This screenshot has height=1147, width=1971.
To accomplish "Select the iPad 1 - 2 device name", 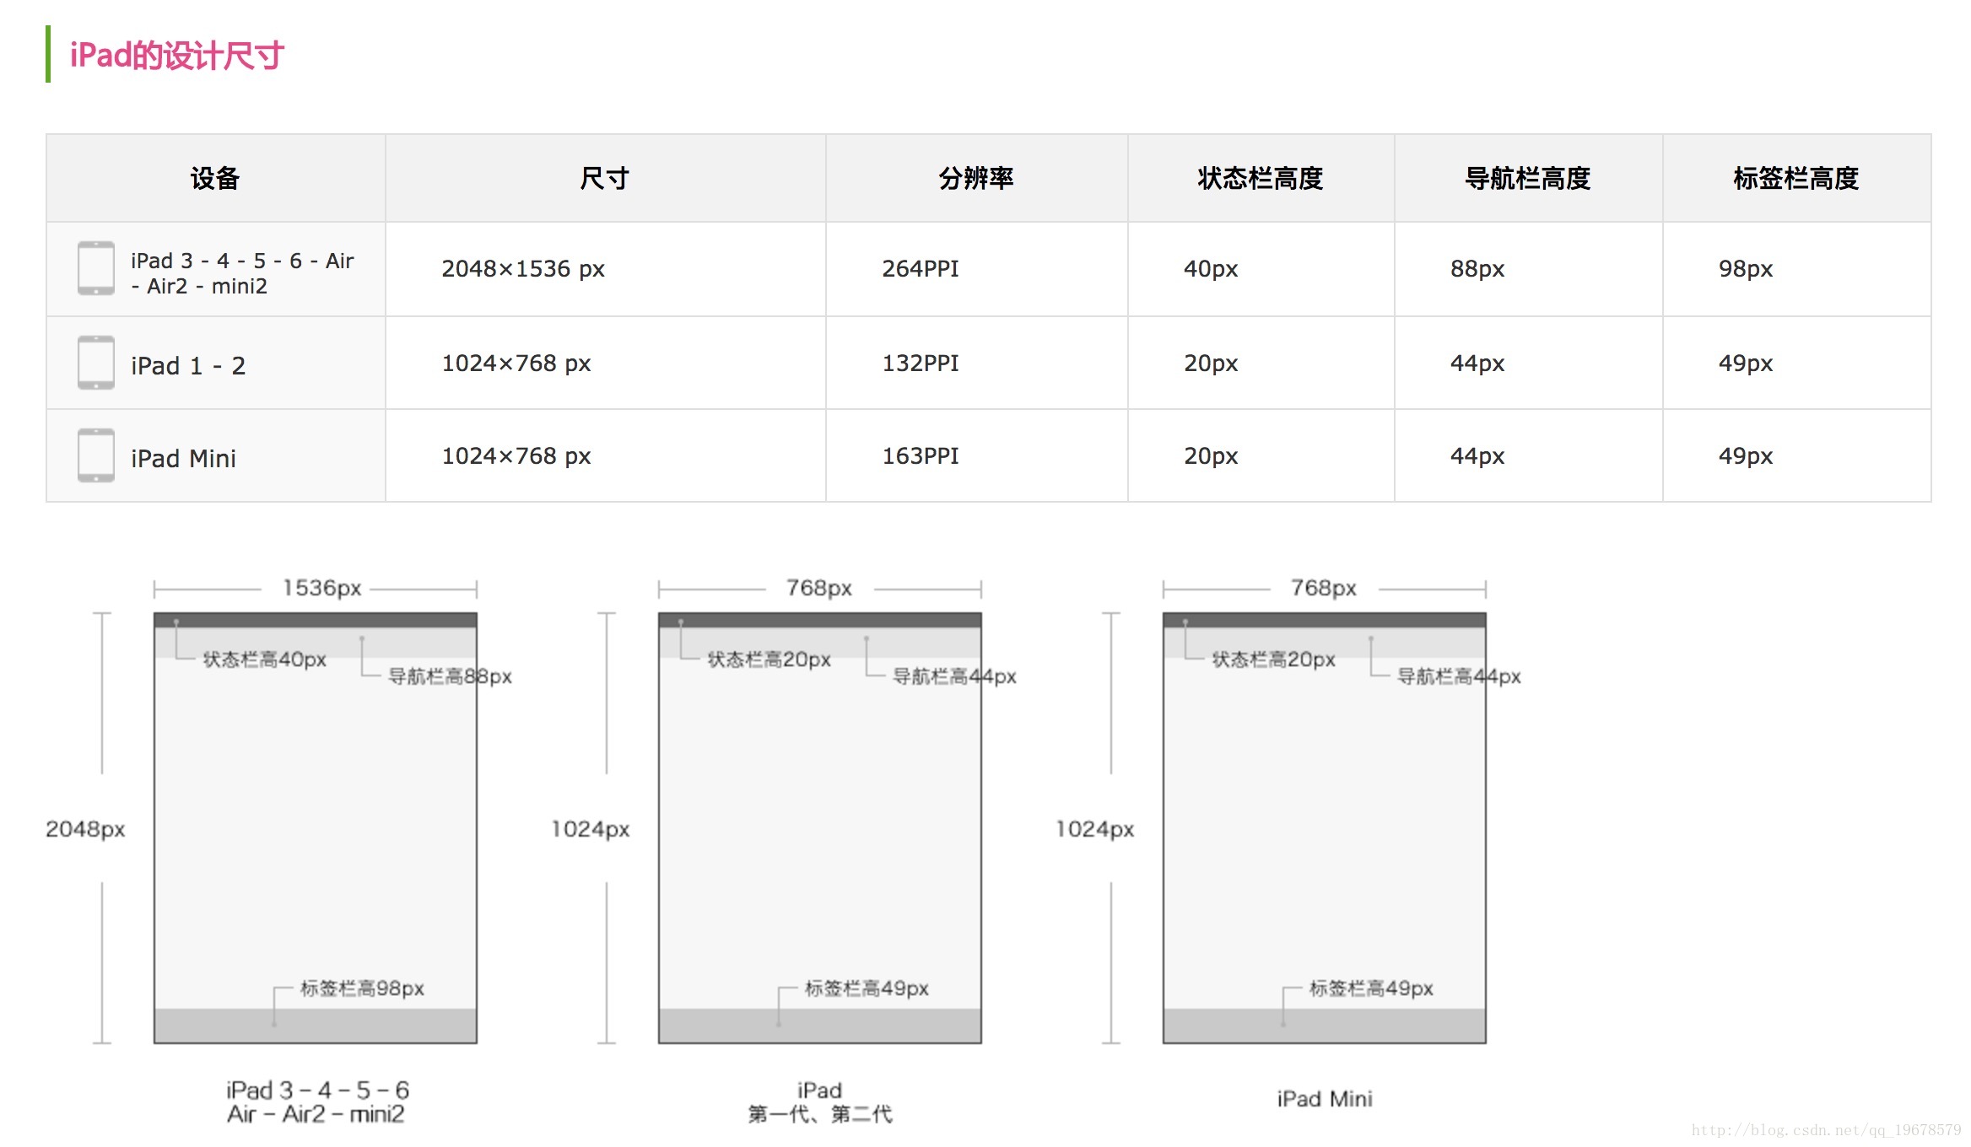I will point(188,365).
